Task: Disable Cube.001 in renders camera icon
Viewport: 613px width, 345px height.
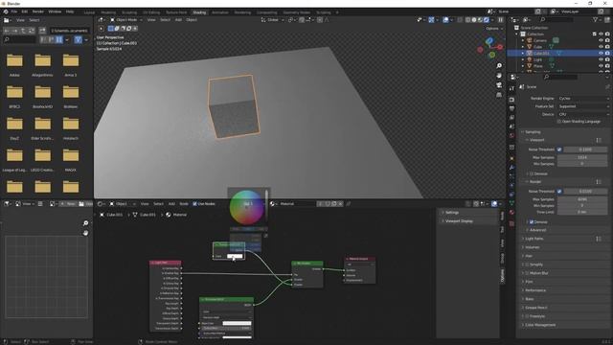Action: 607,53
